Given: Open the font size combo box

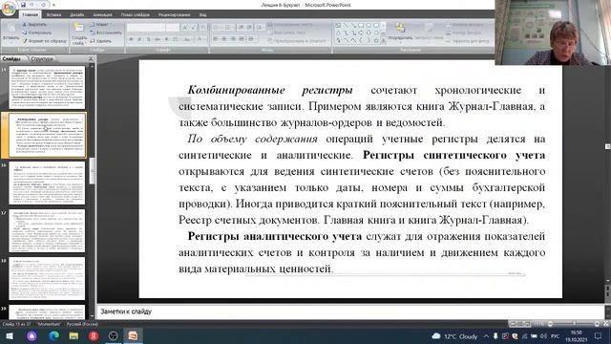Looking at the screenshot, I should (x=173, y=28).
